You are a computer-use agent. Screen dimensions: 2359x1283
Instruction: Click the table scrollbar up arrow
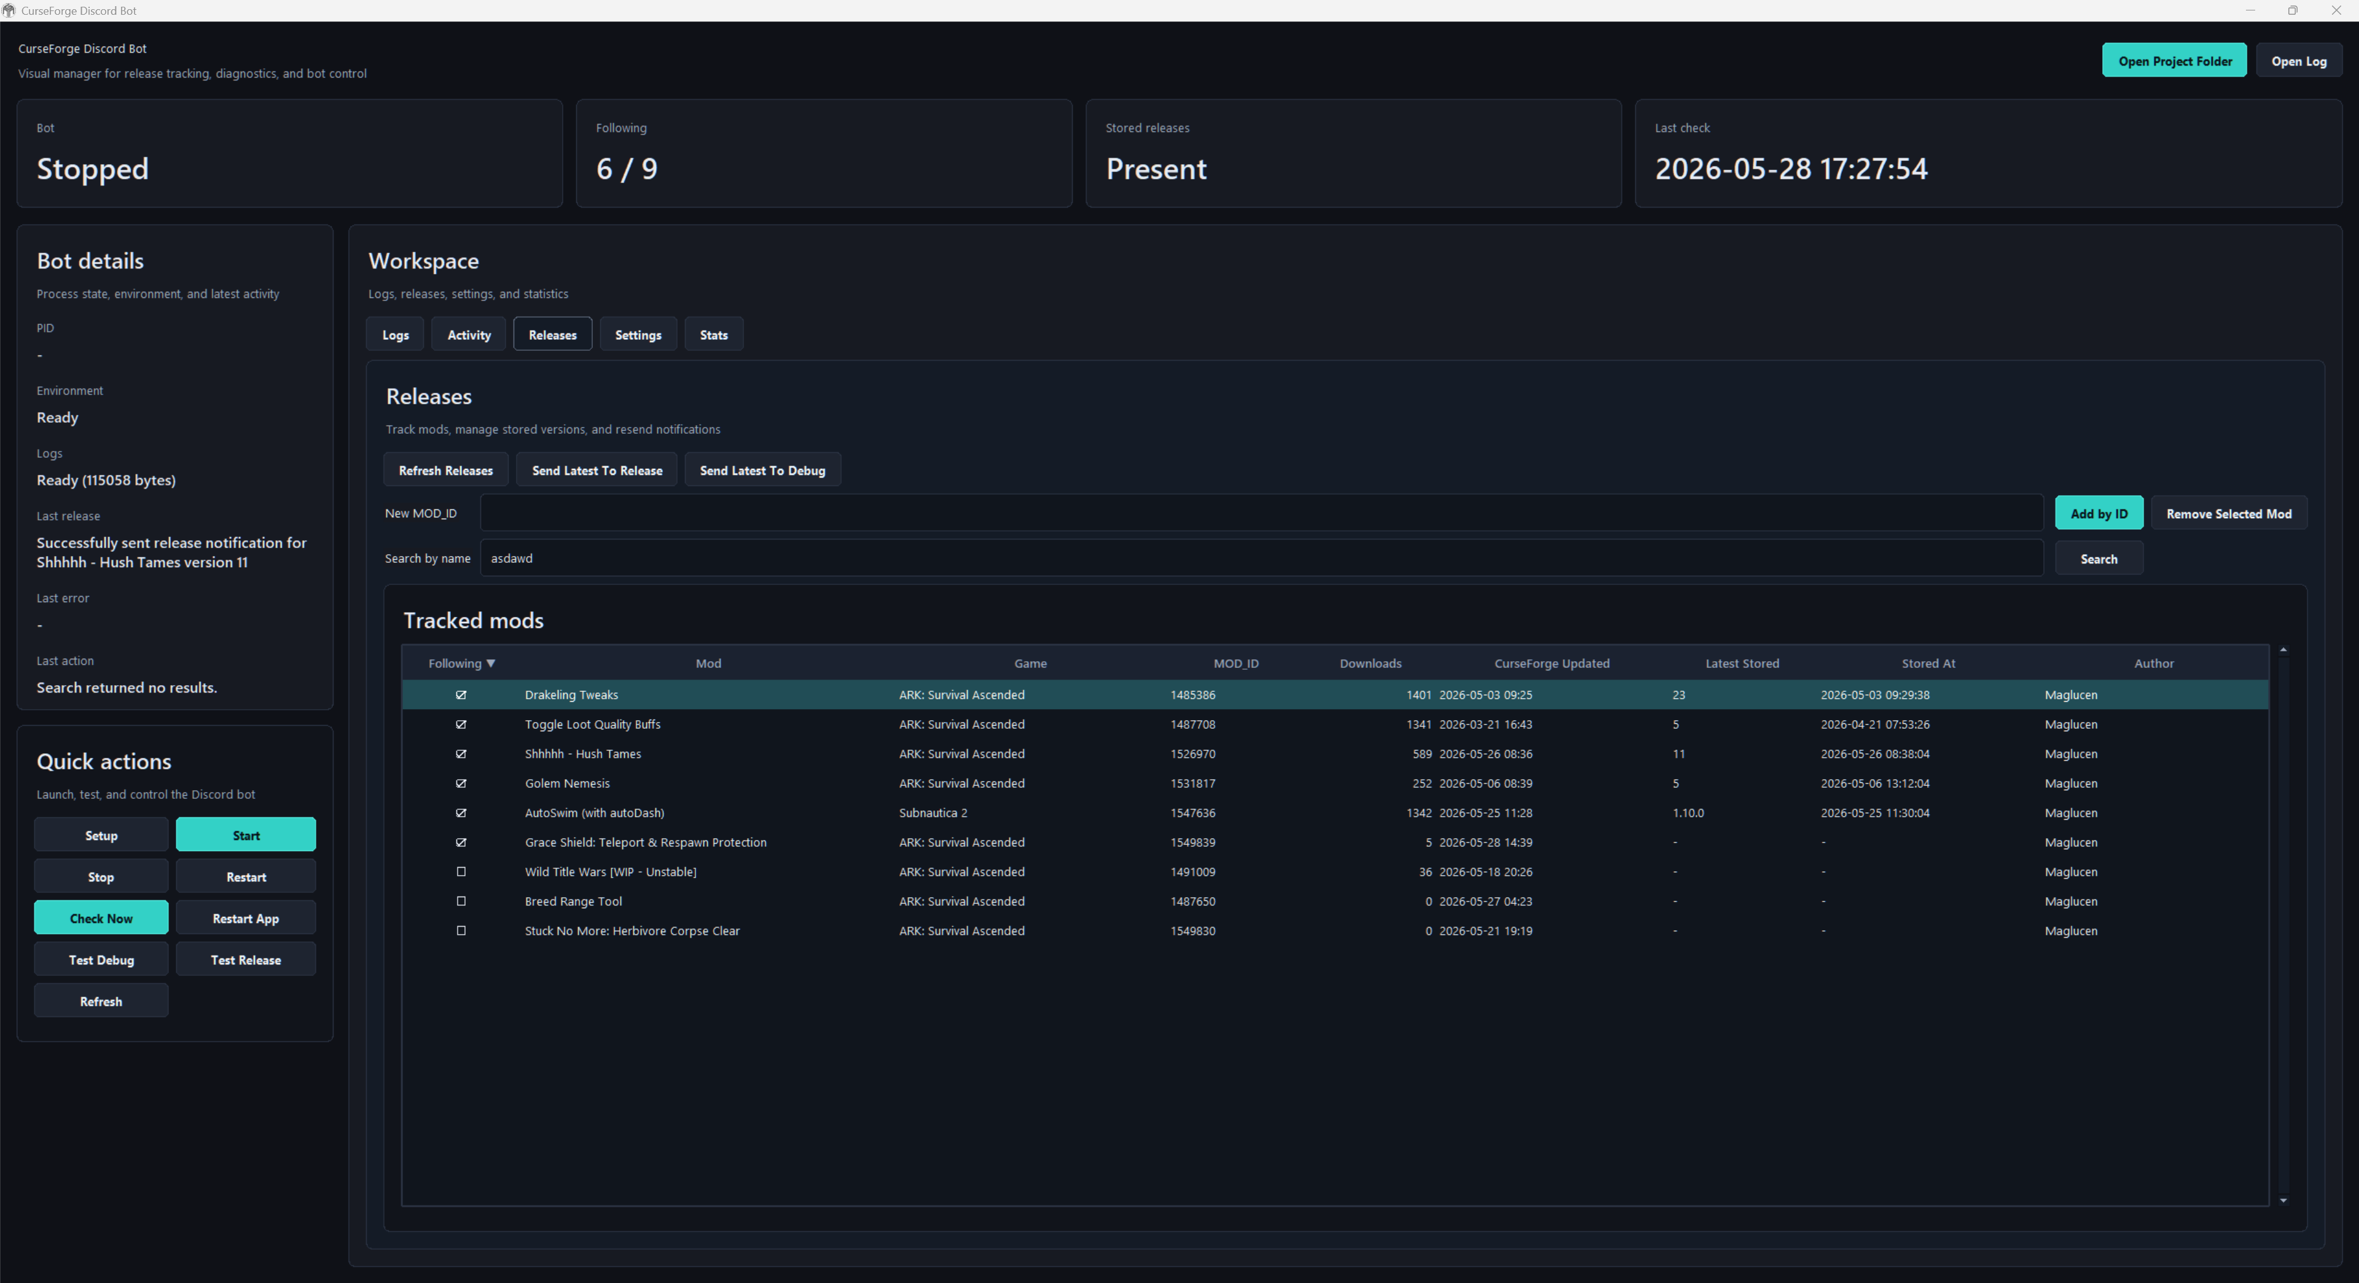(x=2282, y=649)
